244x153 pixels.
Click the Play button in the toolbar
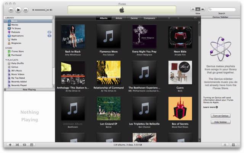click(x=18, y=10)
